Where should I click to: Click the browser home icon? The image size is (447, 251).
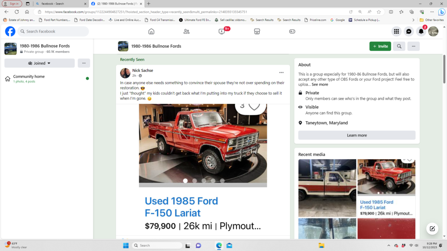coord(27,12)
